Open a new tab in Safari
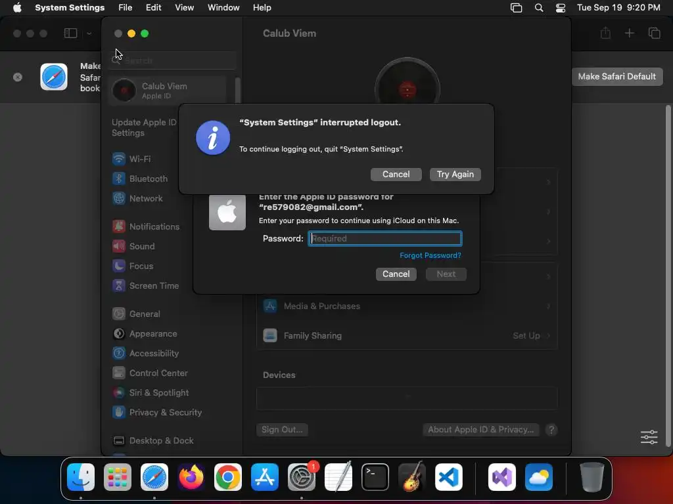This screenshot has width=673, height=504. click(x=629, y=33)
